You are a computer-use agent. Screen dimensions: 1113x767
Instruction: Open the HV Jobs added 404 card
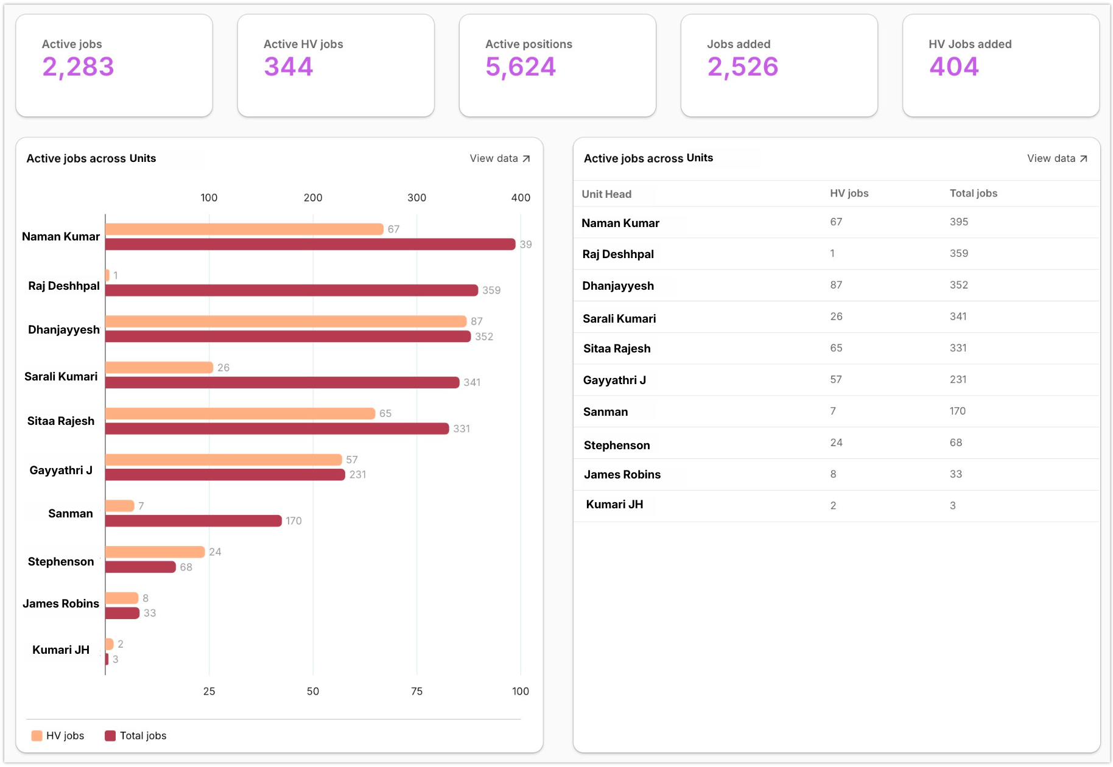[1000, 66]
